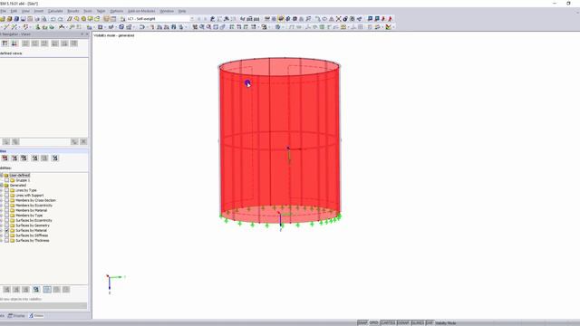Click 'Visibility Mode' text in status bar
Viewport: 580px width, 326px height.
(x=445, y=323)
